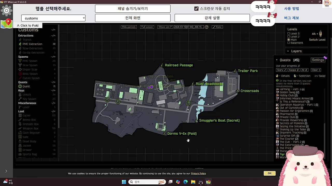Click the 강제 실행 button
Screen dimensions: 332x186
(212, 18)
